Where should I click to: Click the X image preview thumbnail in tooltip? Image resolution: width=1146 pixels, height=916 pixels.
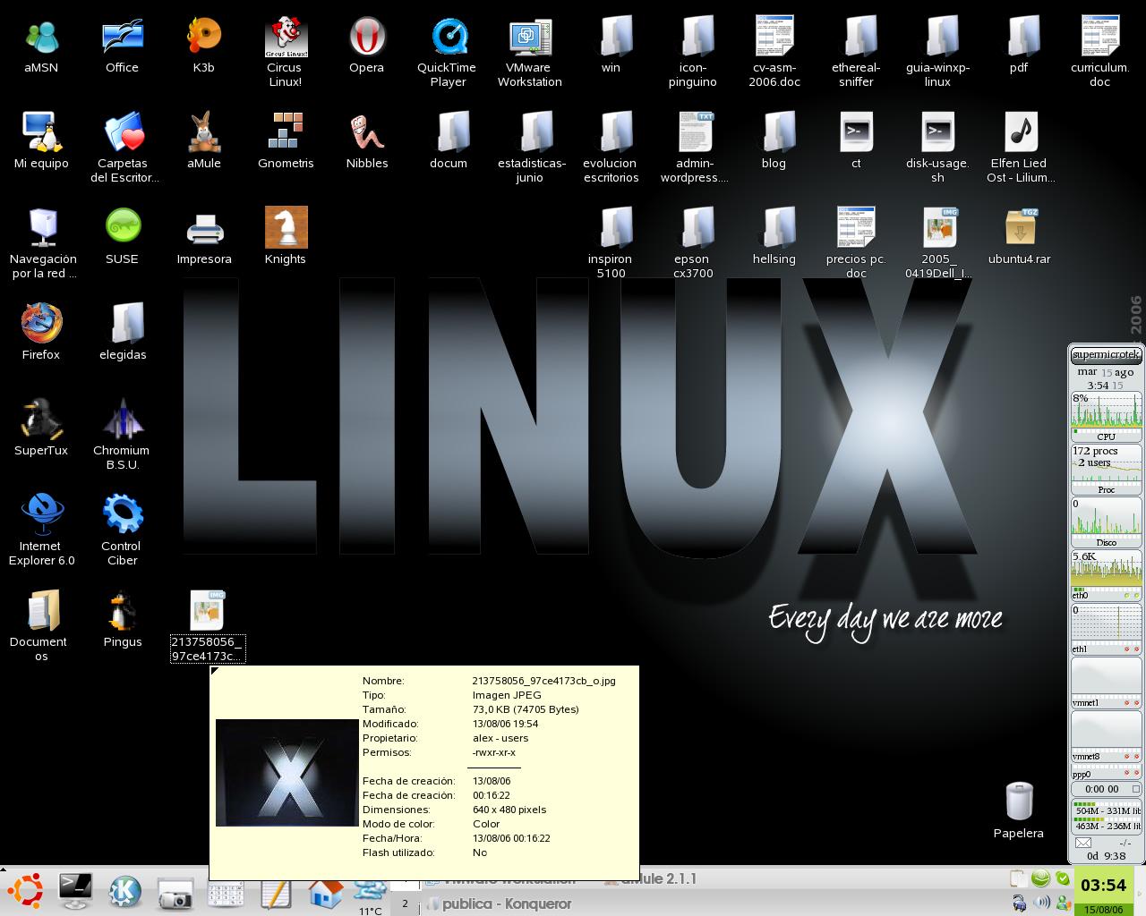tap(287, 773)
